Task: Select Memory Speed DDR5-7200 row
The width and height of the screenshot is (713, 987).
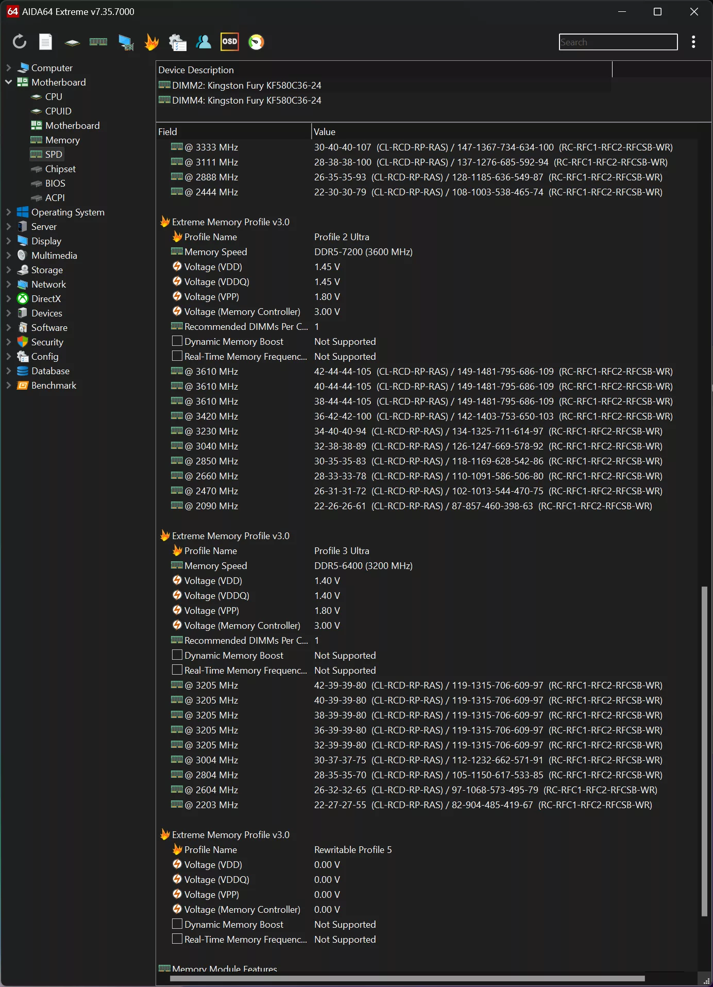Action: coord(427,252)
